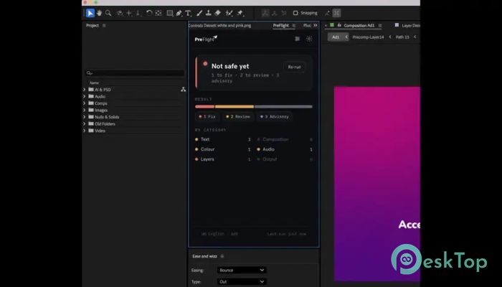
Task: Filter results by 2 Review
Action: 238,116
